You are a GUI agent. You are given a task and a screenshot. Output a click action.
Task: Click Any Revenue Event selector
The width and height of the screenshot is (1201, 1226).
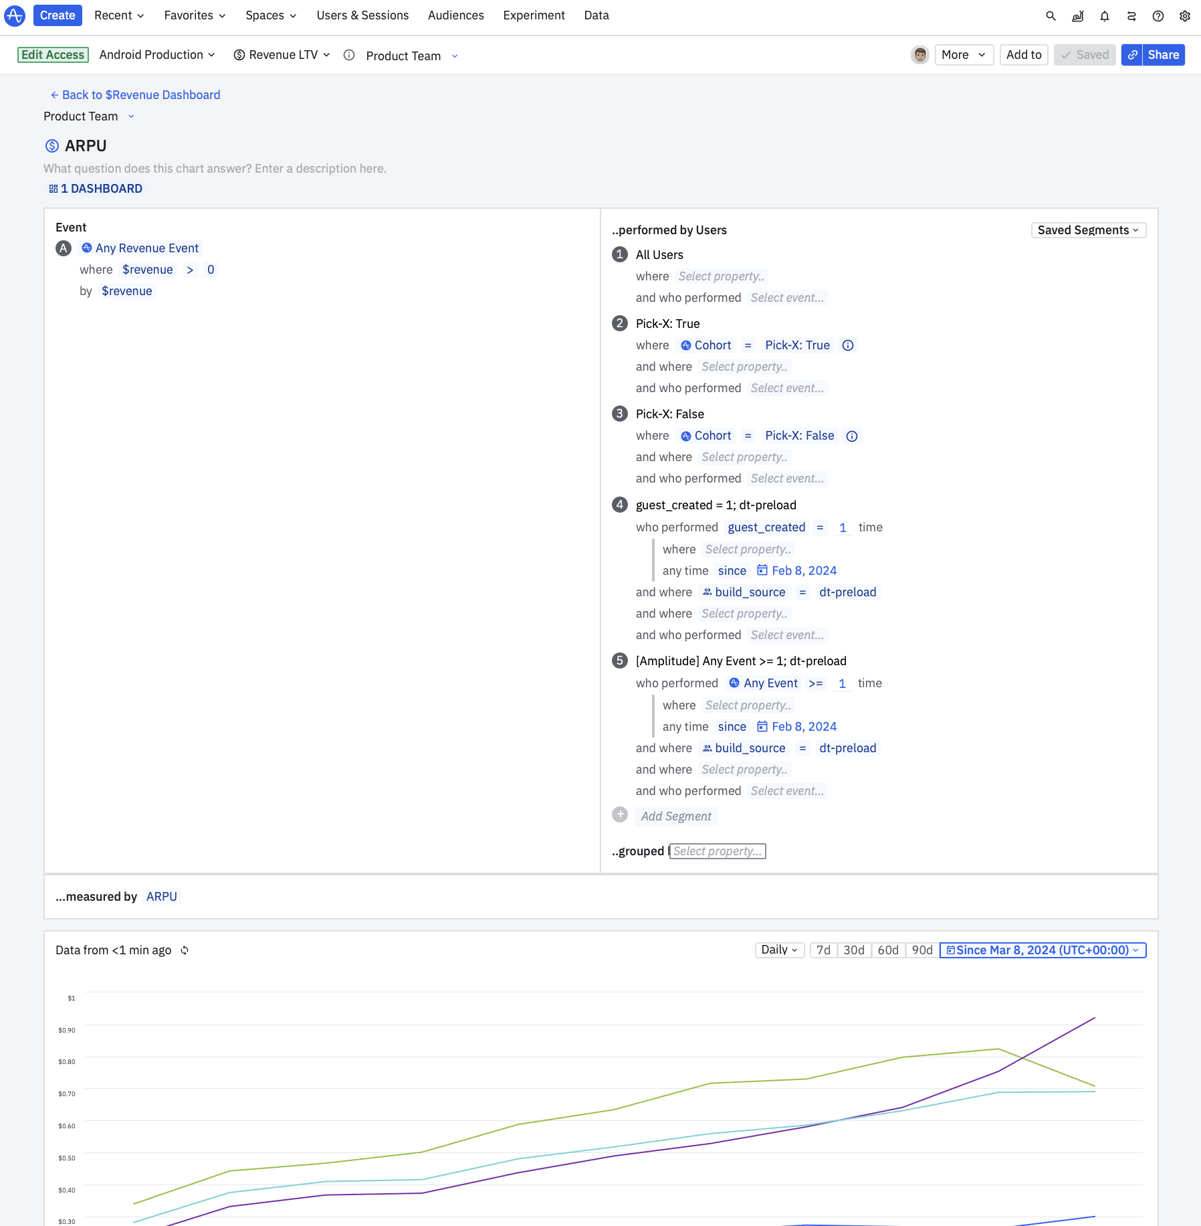click(140, 248)
